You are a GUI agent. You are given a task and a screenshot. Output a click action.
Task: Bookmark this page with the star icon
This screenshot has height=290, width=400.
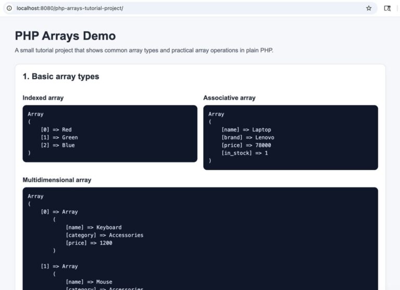click(369, 8)
